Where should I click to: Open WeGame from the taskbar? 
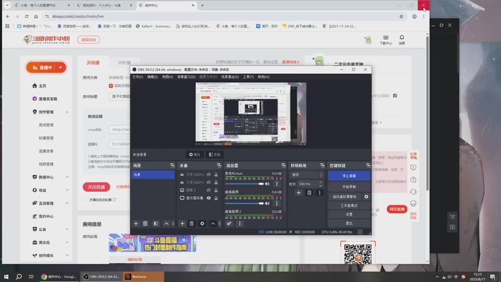(x=143, y=276)
